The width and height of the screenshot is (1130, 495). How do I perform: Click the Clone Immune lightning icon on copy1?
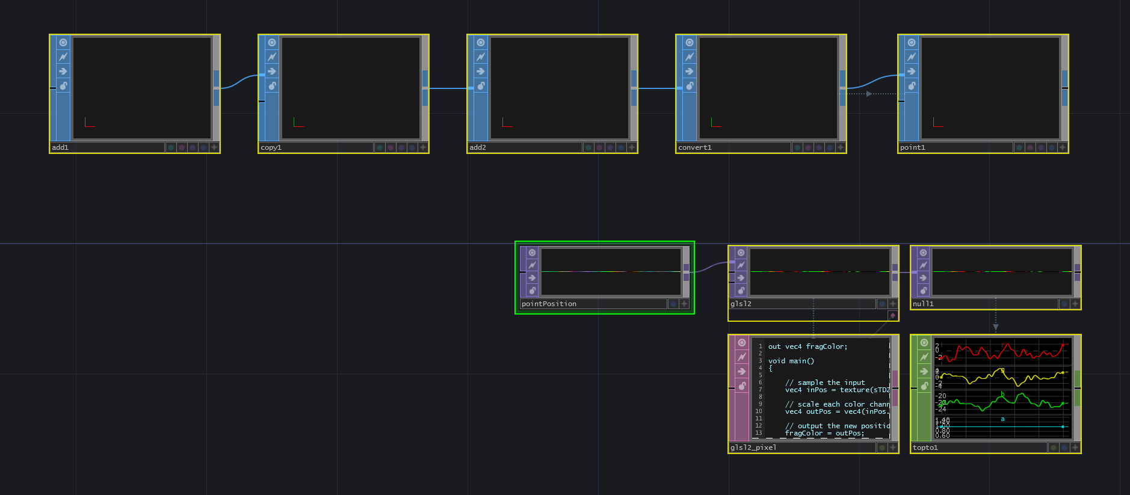tap(272, 57)
